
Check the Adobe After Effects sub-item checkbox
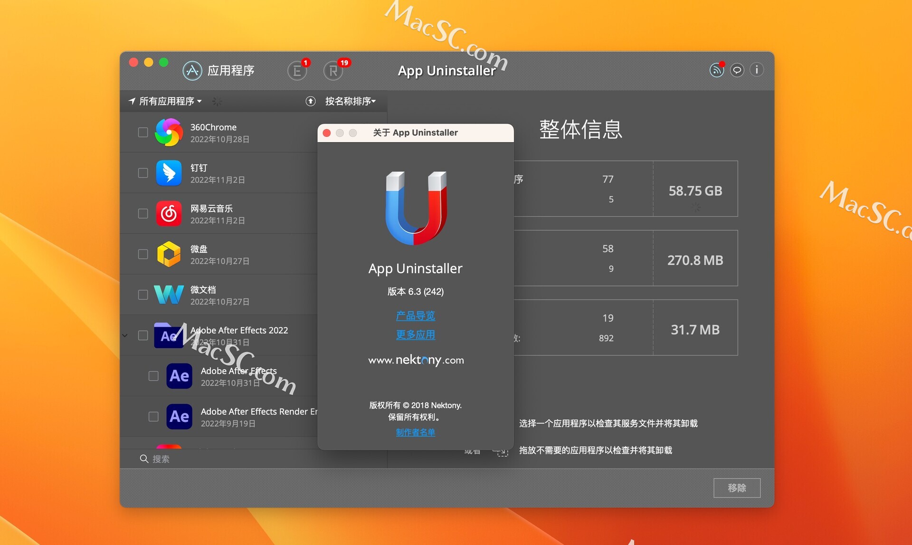(153, 376)
